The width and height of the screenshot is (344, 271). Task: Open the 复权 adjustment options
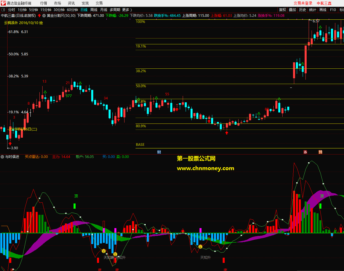click(x=283, y=10)
